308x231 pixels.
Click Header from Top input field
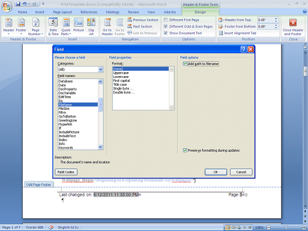[x=266, y=20]
